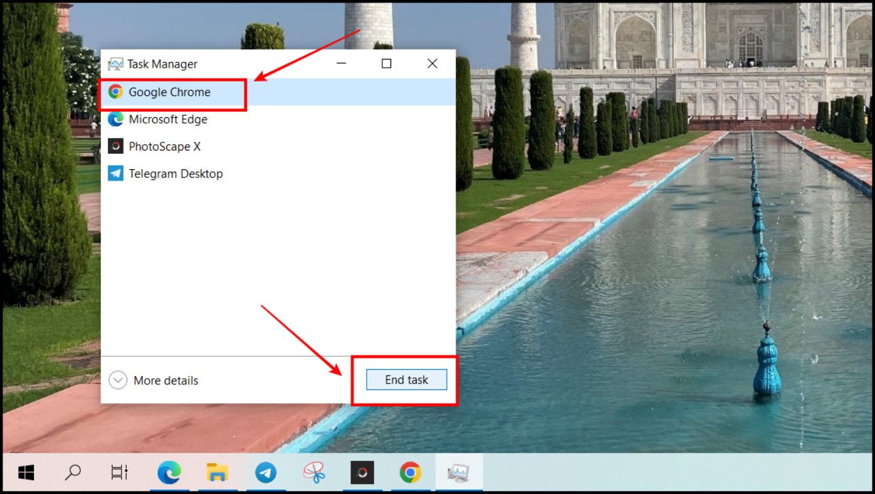Open Telegram from the taskbar

coord(266,473)
